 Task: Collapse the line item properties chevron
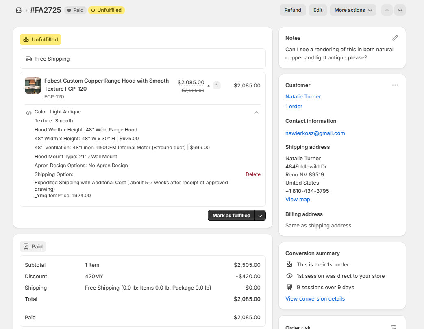point(257,113)
